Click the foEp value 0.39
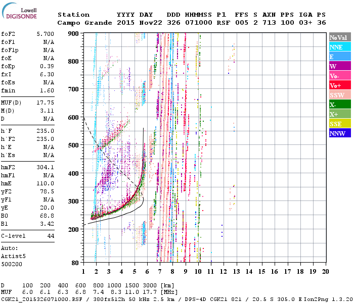354x303 pixels. [47, 66]
